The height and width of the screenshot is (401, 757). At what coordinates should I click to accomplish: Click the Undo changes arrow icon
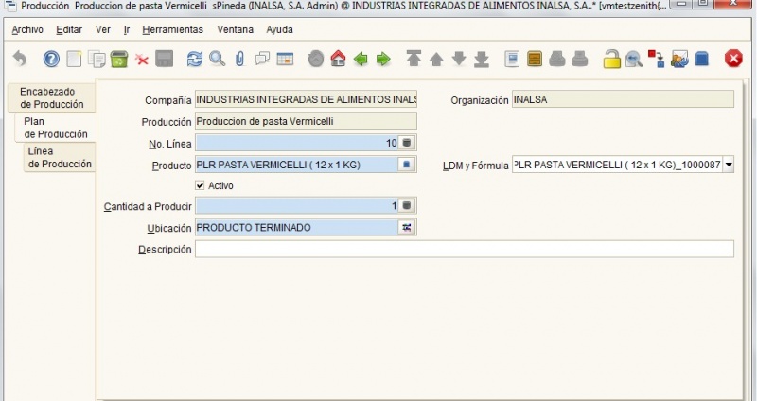coord(19,59)
